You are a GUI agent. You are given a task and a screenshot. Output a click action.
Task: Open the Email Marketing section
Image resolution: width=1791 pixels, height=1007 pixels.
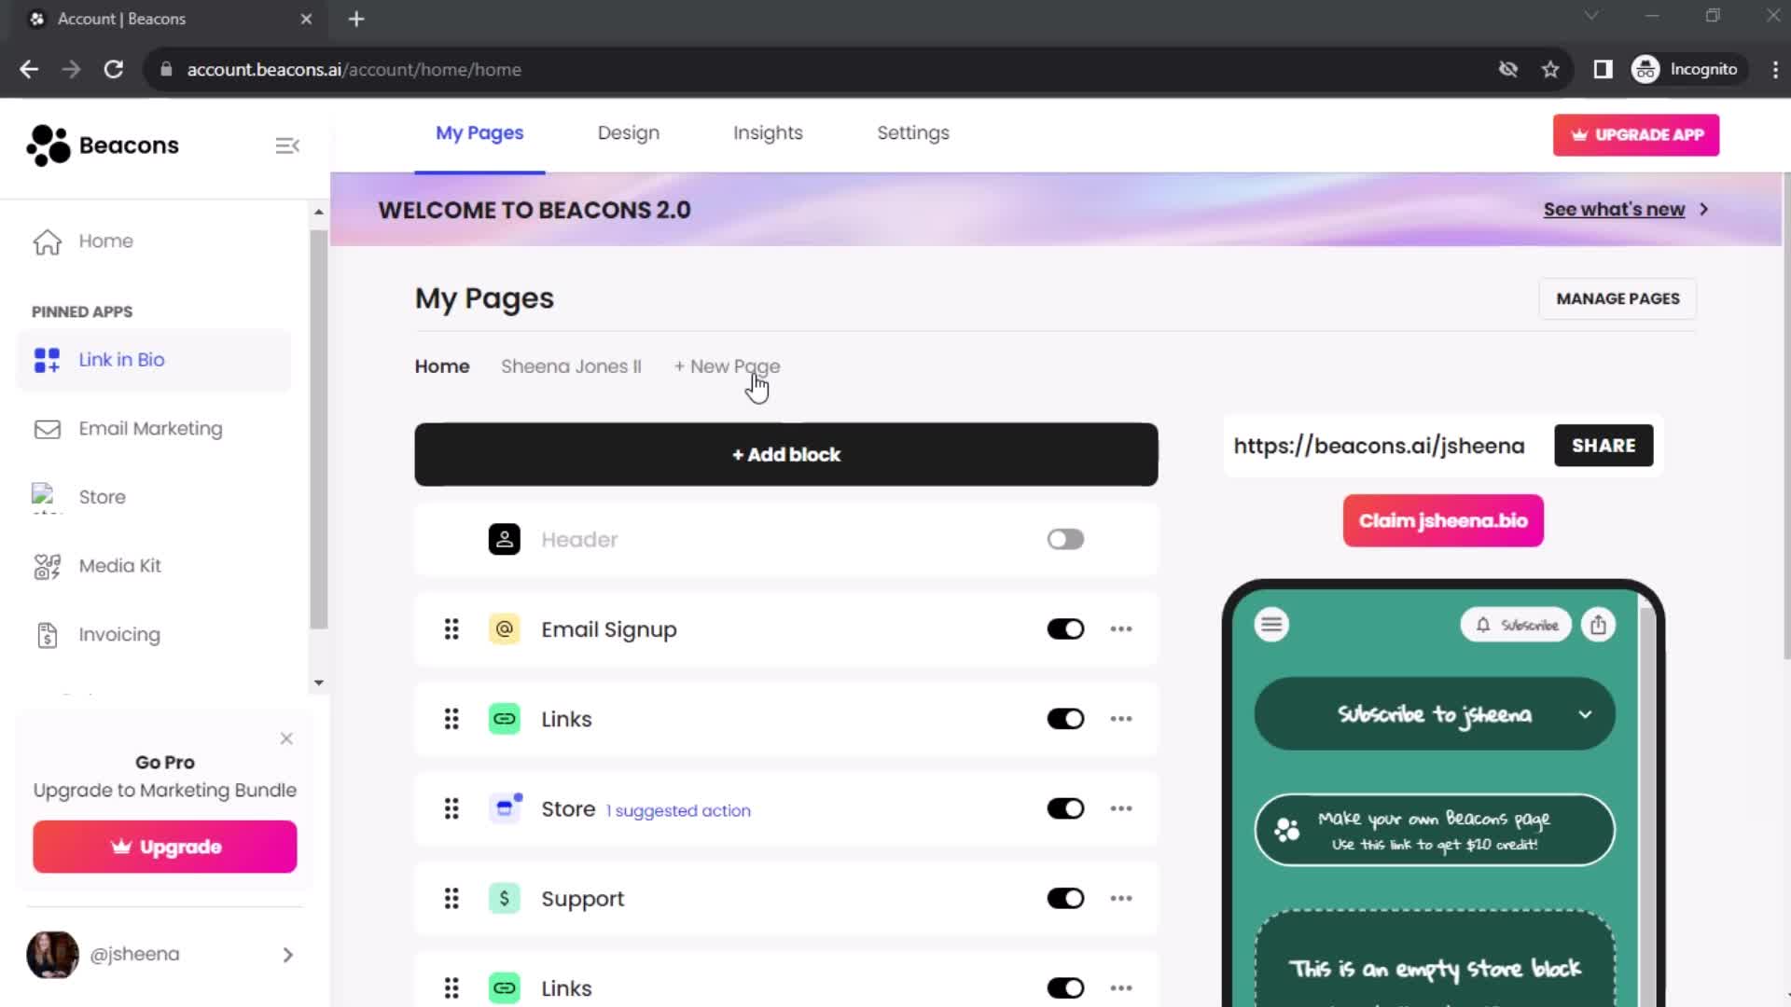coord(150,428)
